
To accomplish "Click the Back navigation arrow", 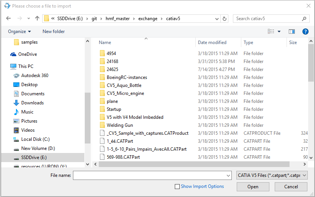I will (8, 19).
